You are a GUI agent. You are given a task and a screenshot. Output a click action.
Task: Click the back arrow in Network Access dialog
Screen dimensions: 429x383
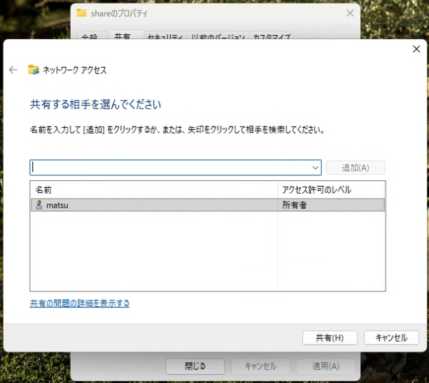(13, 70)
